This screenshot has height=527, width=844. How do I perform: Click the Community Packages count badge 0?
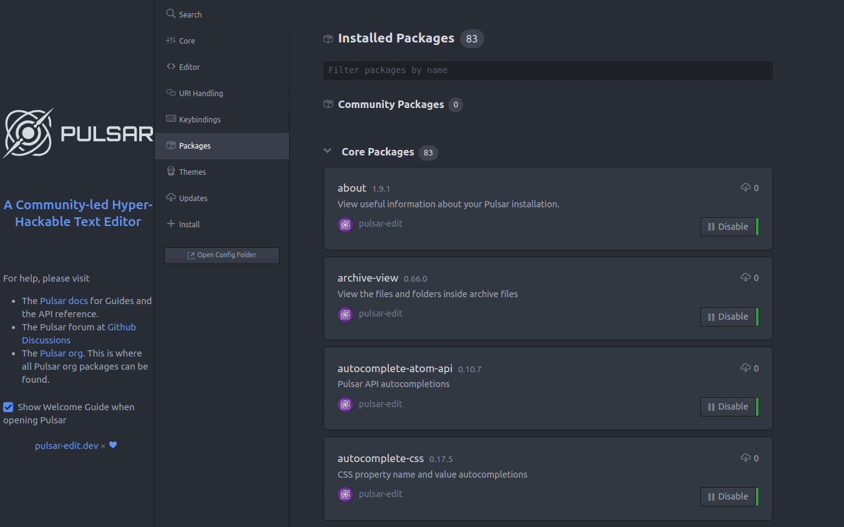456,105
